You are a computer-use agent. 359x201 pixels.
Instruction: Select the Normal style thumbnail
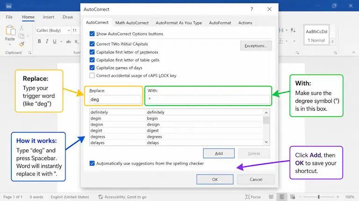tap(316, 35)
